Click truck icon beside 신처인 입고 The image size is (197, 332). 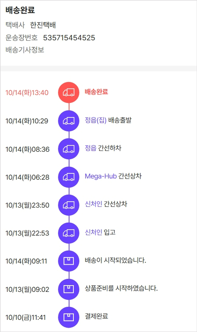click(x=69, y=233)
